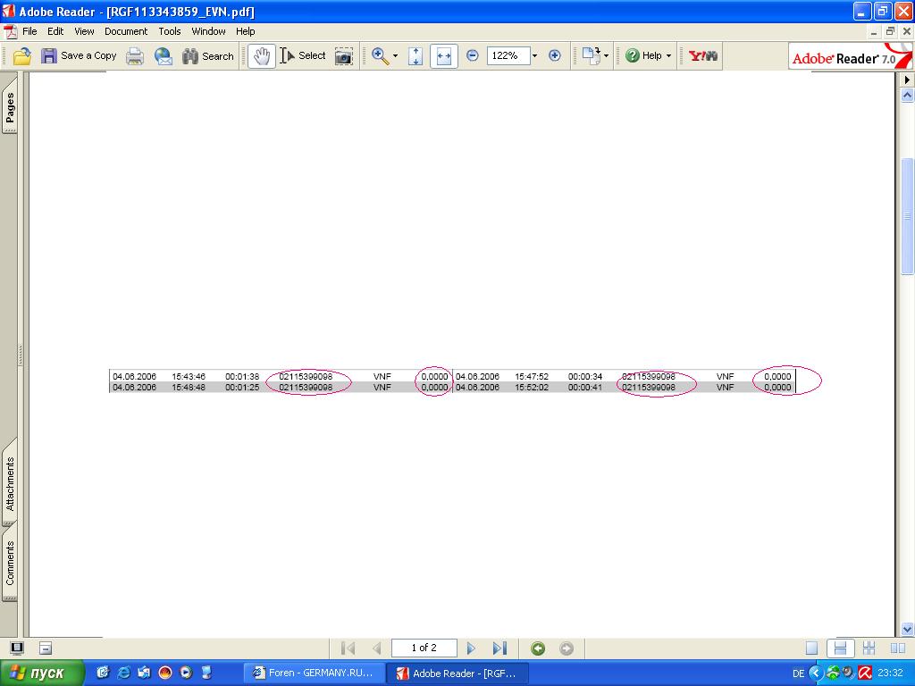915x686 pixels.
Task: Go to the next page
Action: click(x=472, y=648)
